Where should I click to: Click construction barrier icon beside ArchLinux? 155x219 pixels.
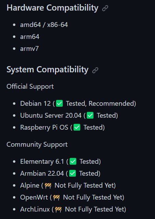(x=58, y=209)
